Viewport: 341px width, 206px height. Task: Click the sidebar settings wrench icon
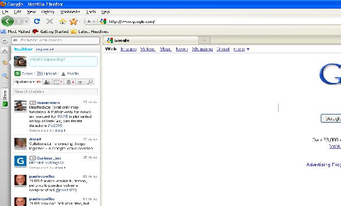[x=5, y=51]
